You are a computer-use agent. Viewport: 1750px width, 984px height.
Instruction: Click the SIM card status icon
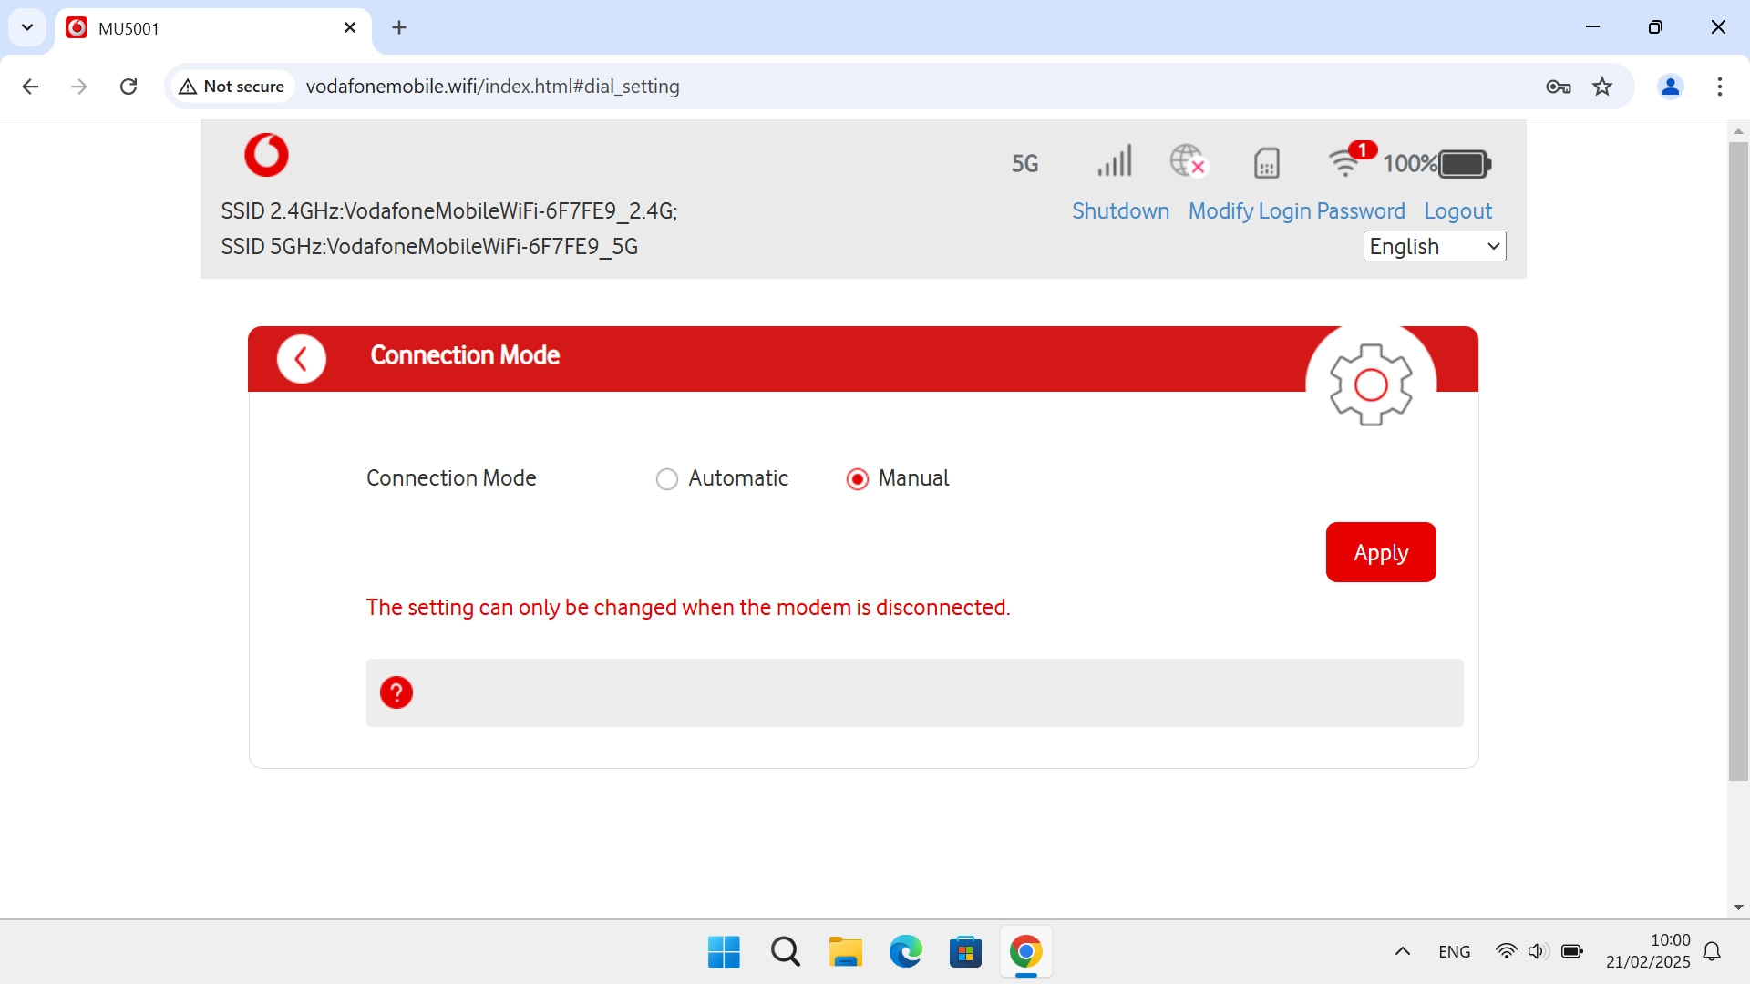click(x=1266, y=163)
